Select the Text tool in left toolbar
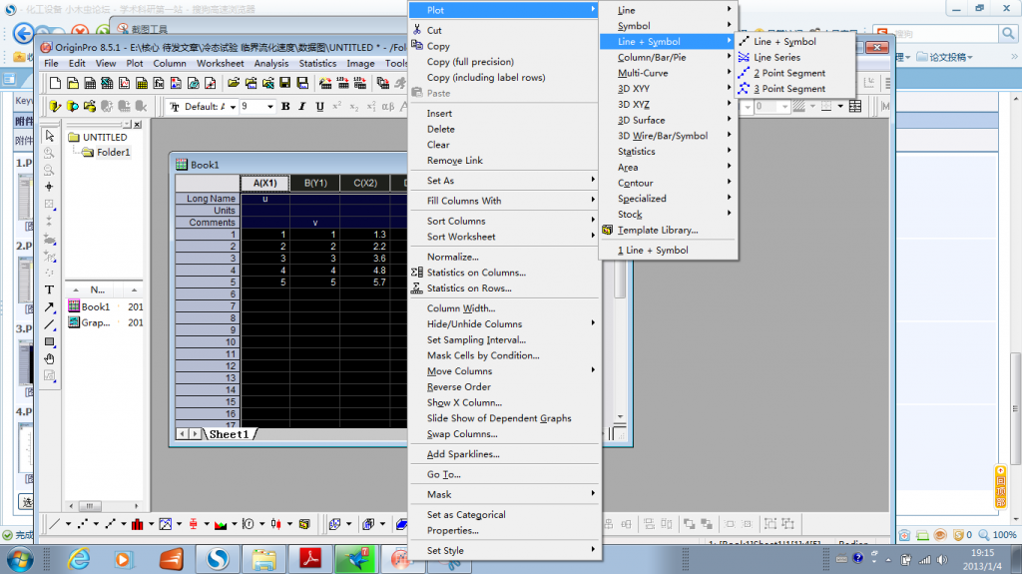Viewport: 1022px width, 574px height. 49,290
